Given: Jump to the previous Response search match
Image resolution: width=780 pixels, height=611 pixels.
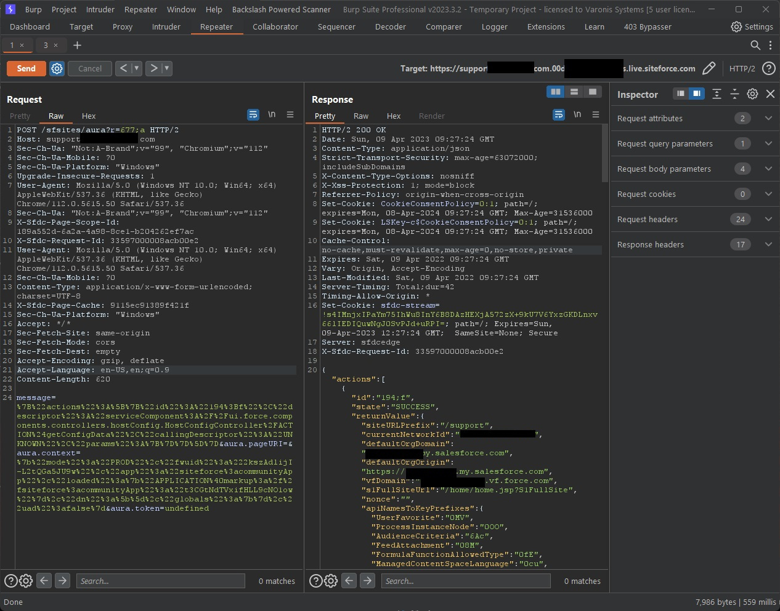Looking at the screenshot, I should point(349,580).
